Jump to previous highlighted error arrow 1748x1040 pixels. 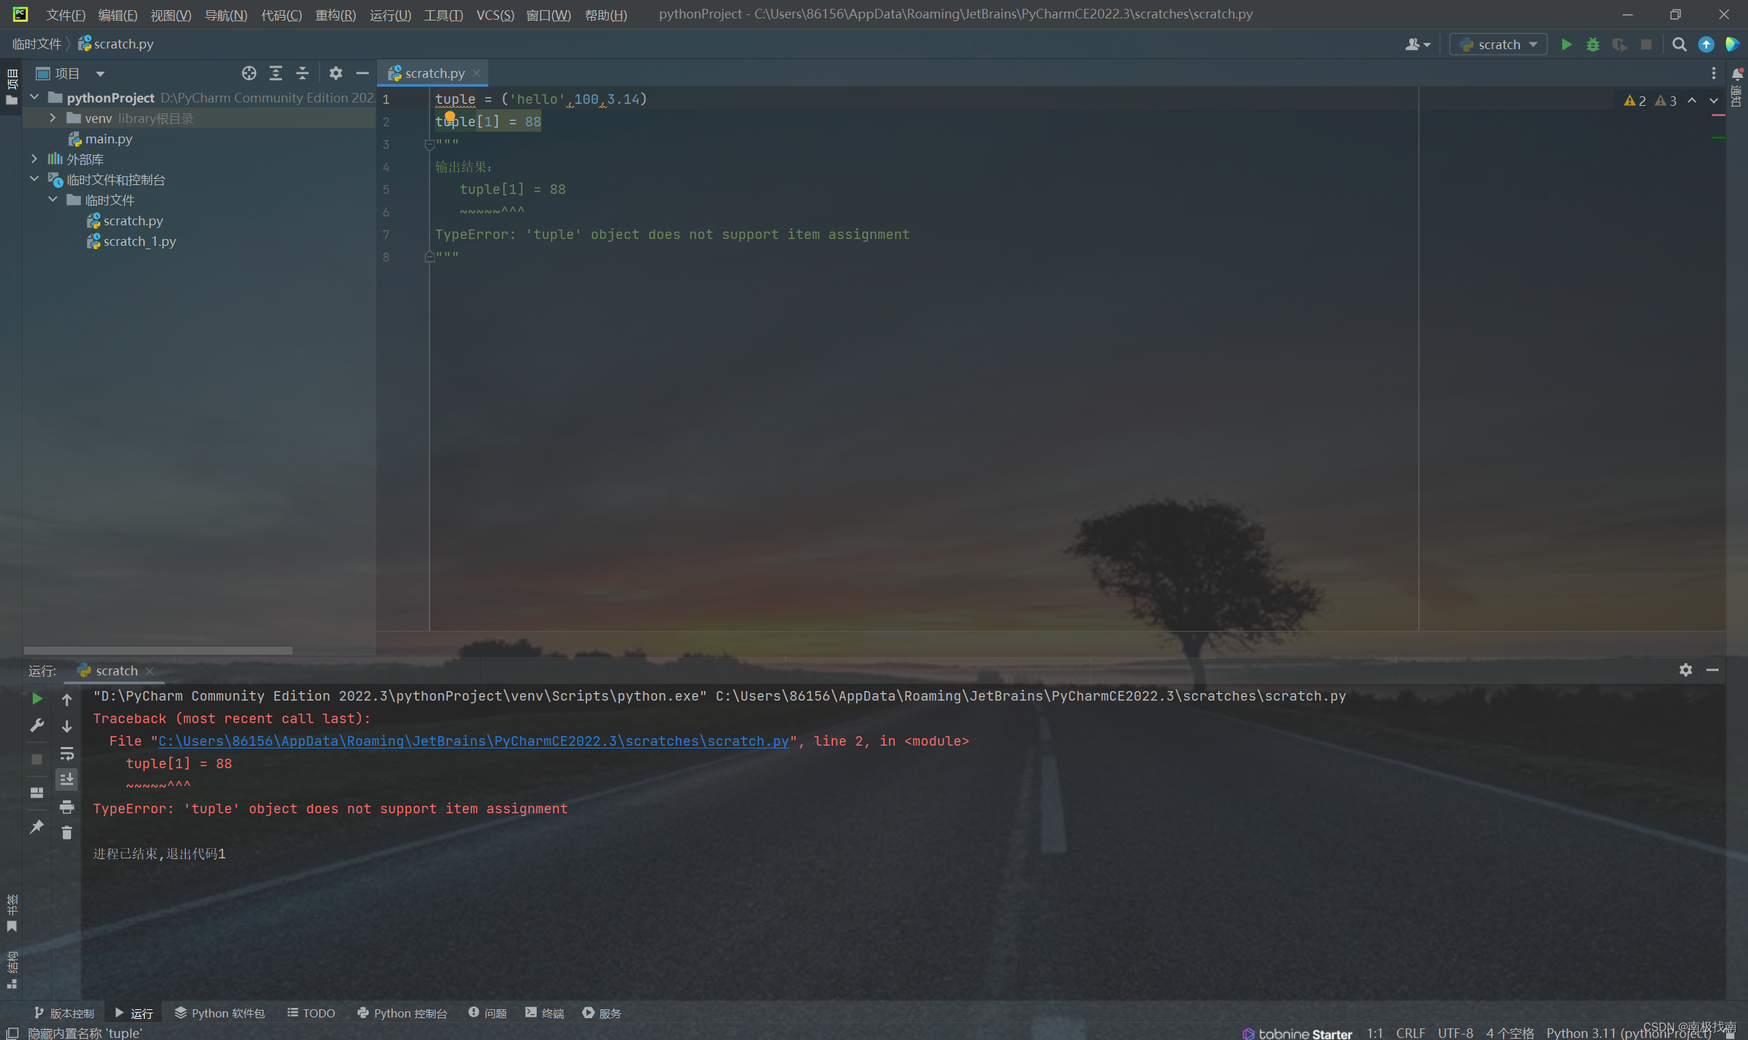(1692, 101)
